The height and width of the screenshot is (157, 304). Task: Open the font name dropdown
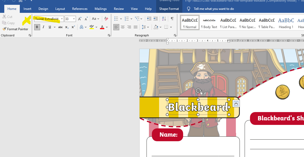point(62,19)
